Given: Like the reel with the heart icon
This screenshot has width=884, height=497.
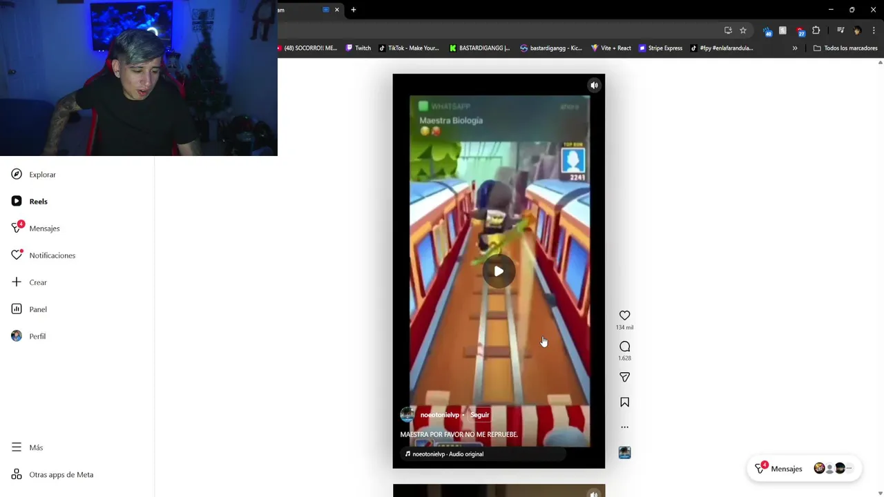Looking at the screenshot, I should tap(624, 315).
